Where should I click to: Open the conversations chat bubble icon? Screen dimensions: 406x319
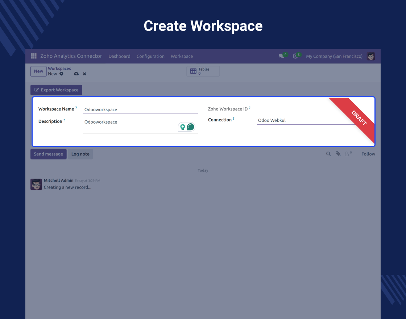(x=281, y=56)
